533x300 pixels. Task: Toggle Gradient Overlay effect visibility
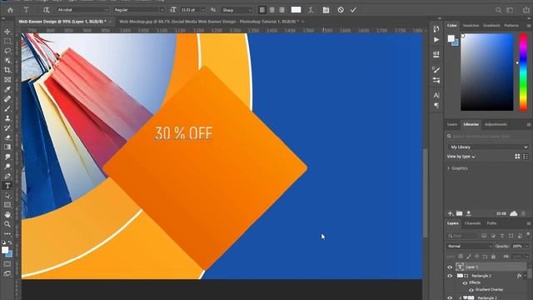(471, 290)
